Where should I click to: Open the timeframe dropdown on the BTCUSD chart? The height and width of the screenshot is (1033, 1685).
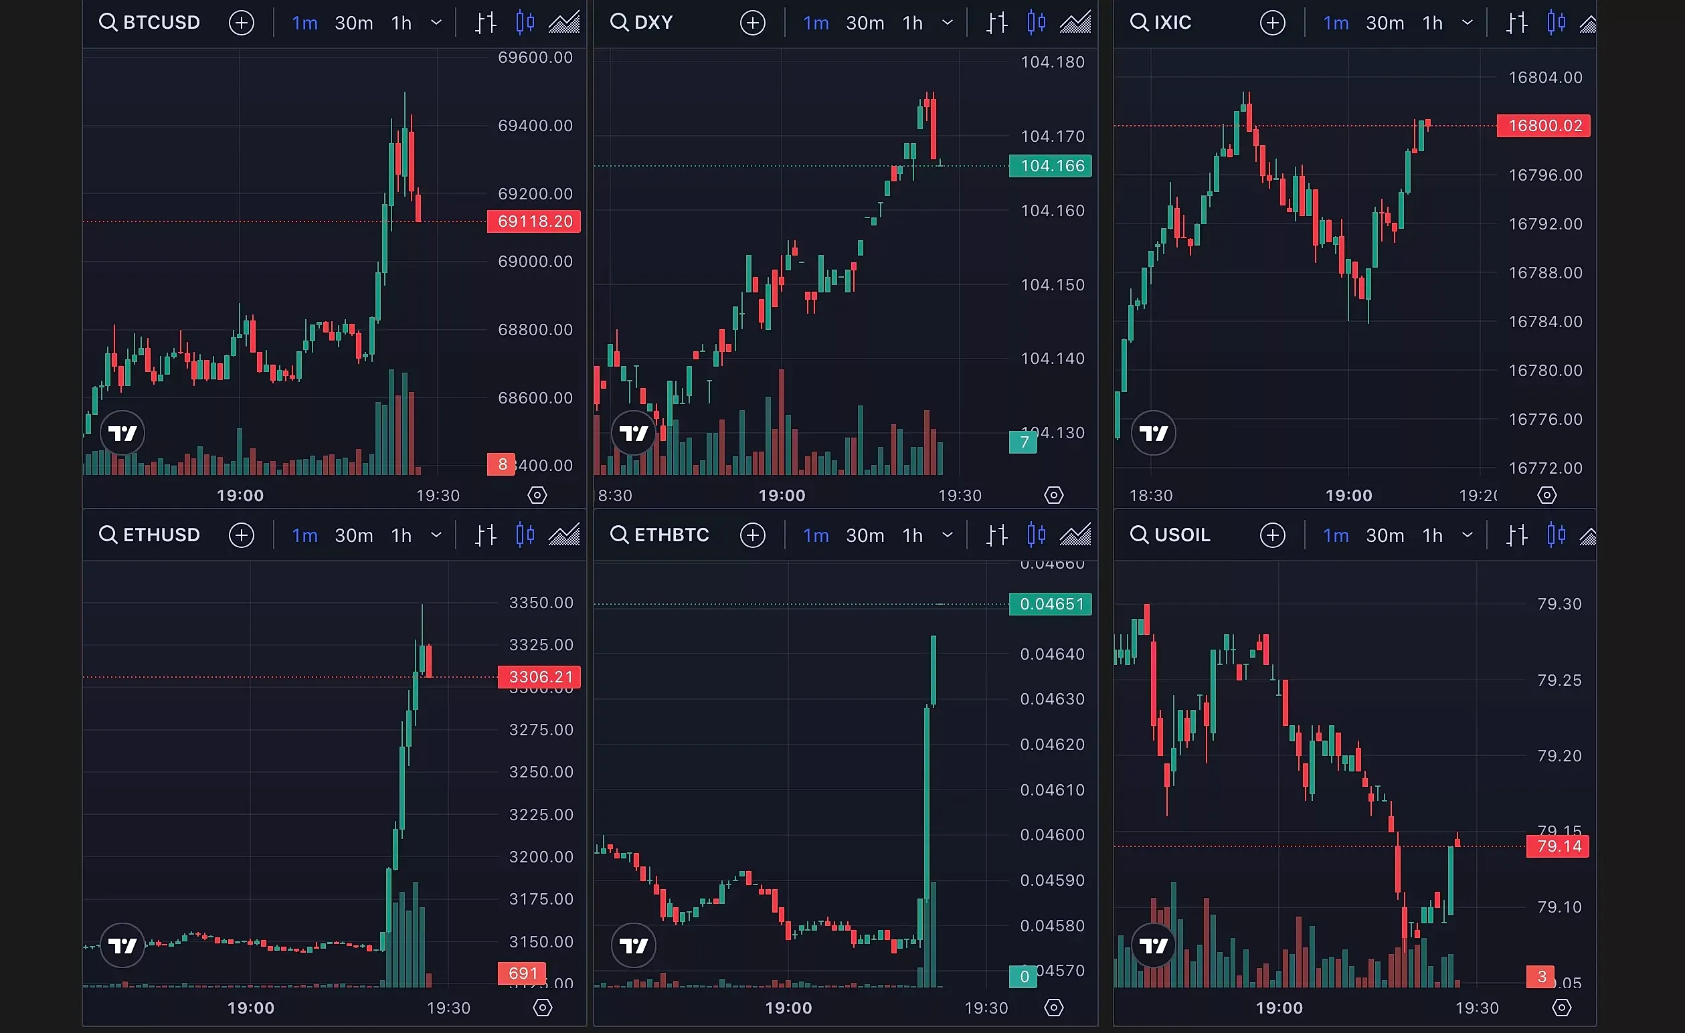(436, 22)
